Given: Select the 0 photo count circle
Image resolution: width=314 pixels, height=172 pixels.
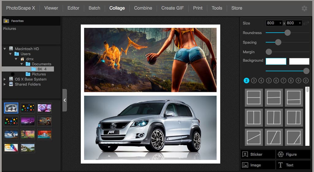Looking at the screenshot, I should (x=306, y=81).
